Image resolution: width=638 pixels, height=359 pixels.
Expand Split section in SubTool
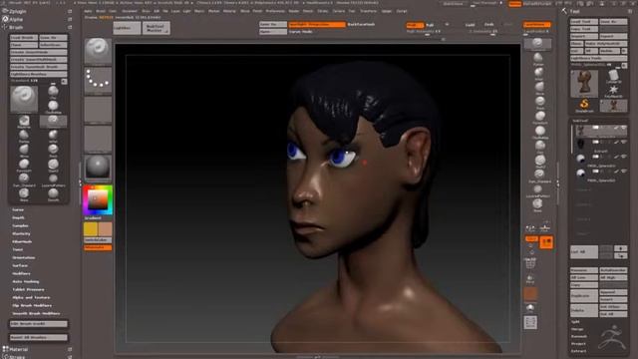coord(575,321)
